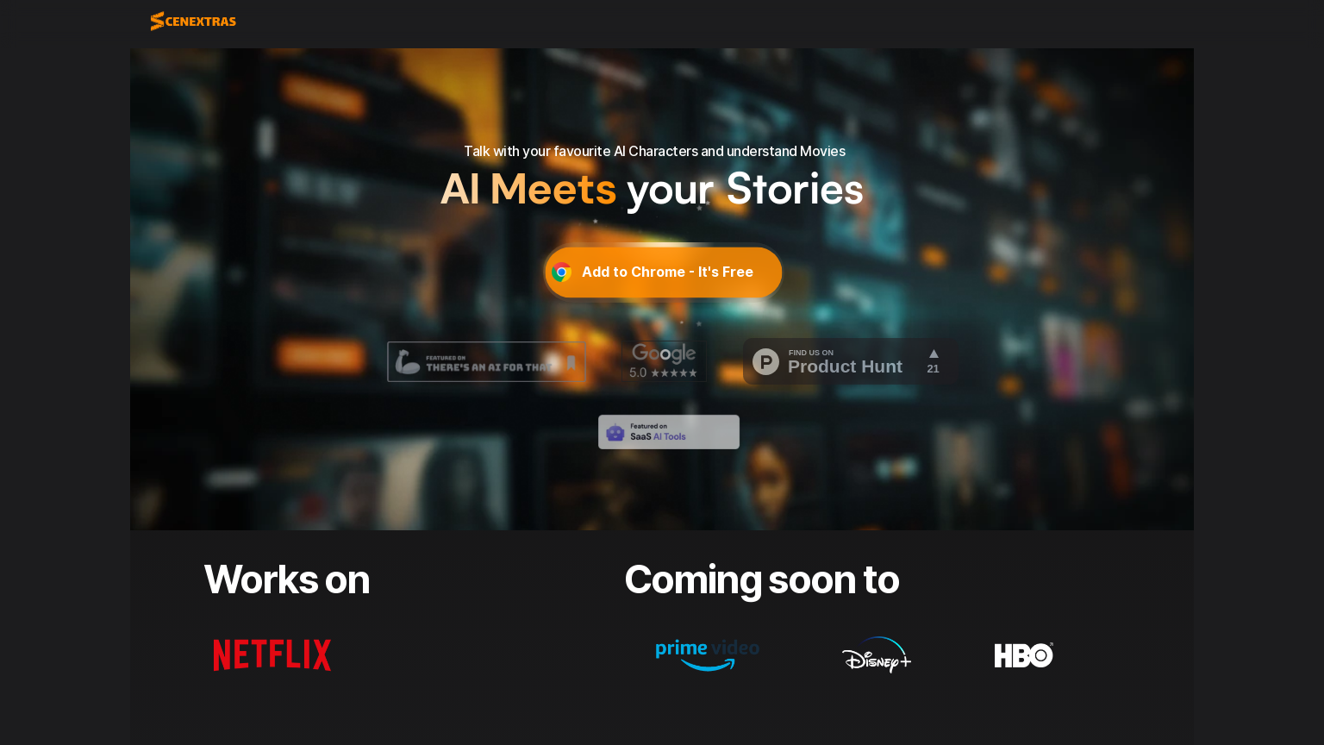Open the Scenextras logo in header
The image size is (1324, 745).
193,21
